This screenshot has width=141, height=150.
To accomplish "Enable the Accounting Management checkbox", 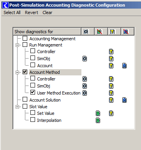I will point(25,38).
